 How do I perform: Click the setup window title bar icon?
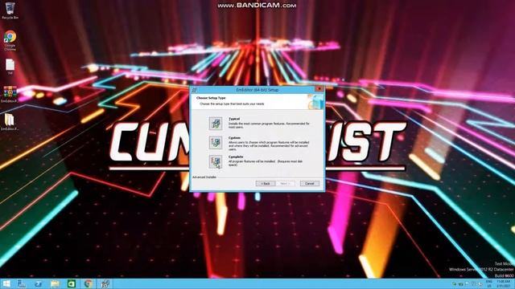[x=195, y=89]
